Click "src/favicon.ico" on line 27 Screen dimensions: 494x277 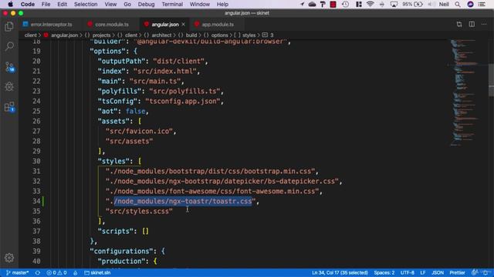[x=139, y=131]
